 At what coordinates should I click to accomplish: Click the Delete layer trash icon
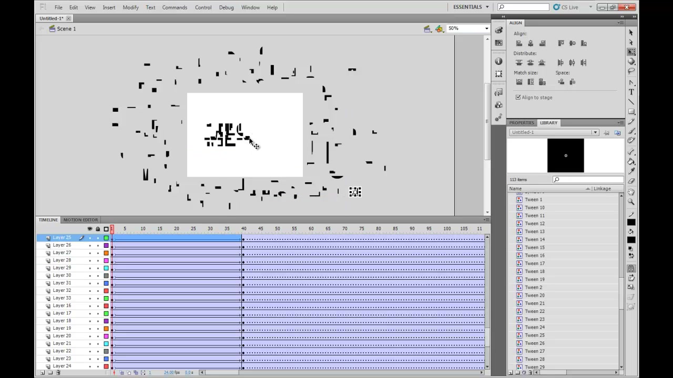click(x=58, y=372)
